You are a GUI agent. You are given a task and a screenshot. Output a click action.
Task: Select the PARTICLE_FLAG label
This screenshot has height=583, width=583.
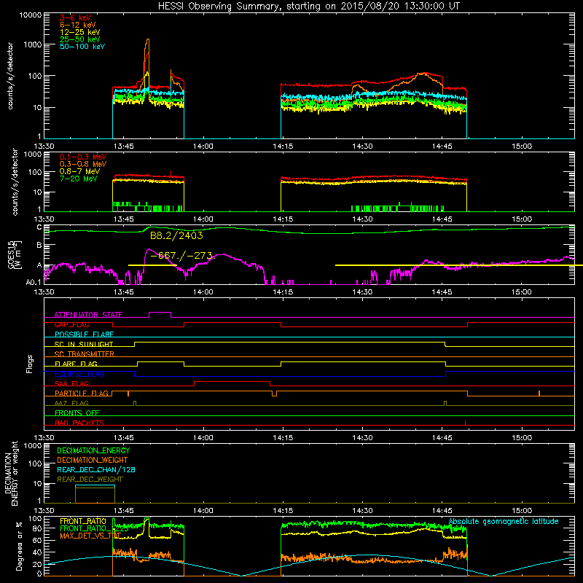tap(81, 393)
